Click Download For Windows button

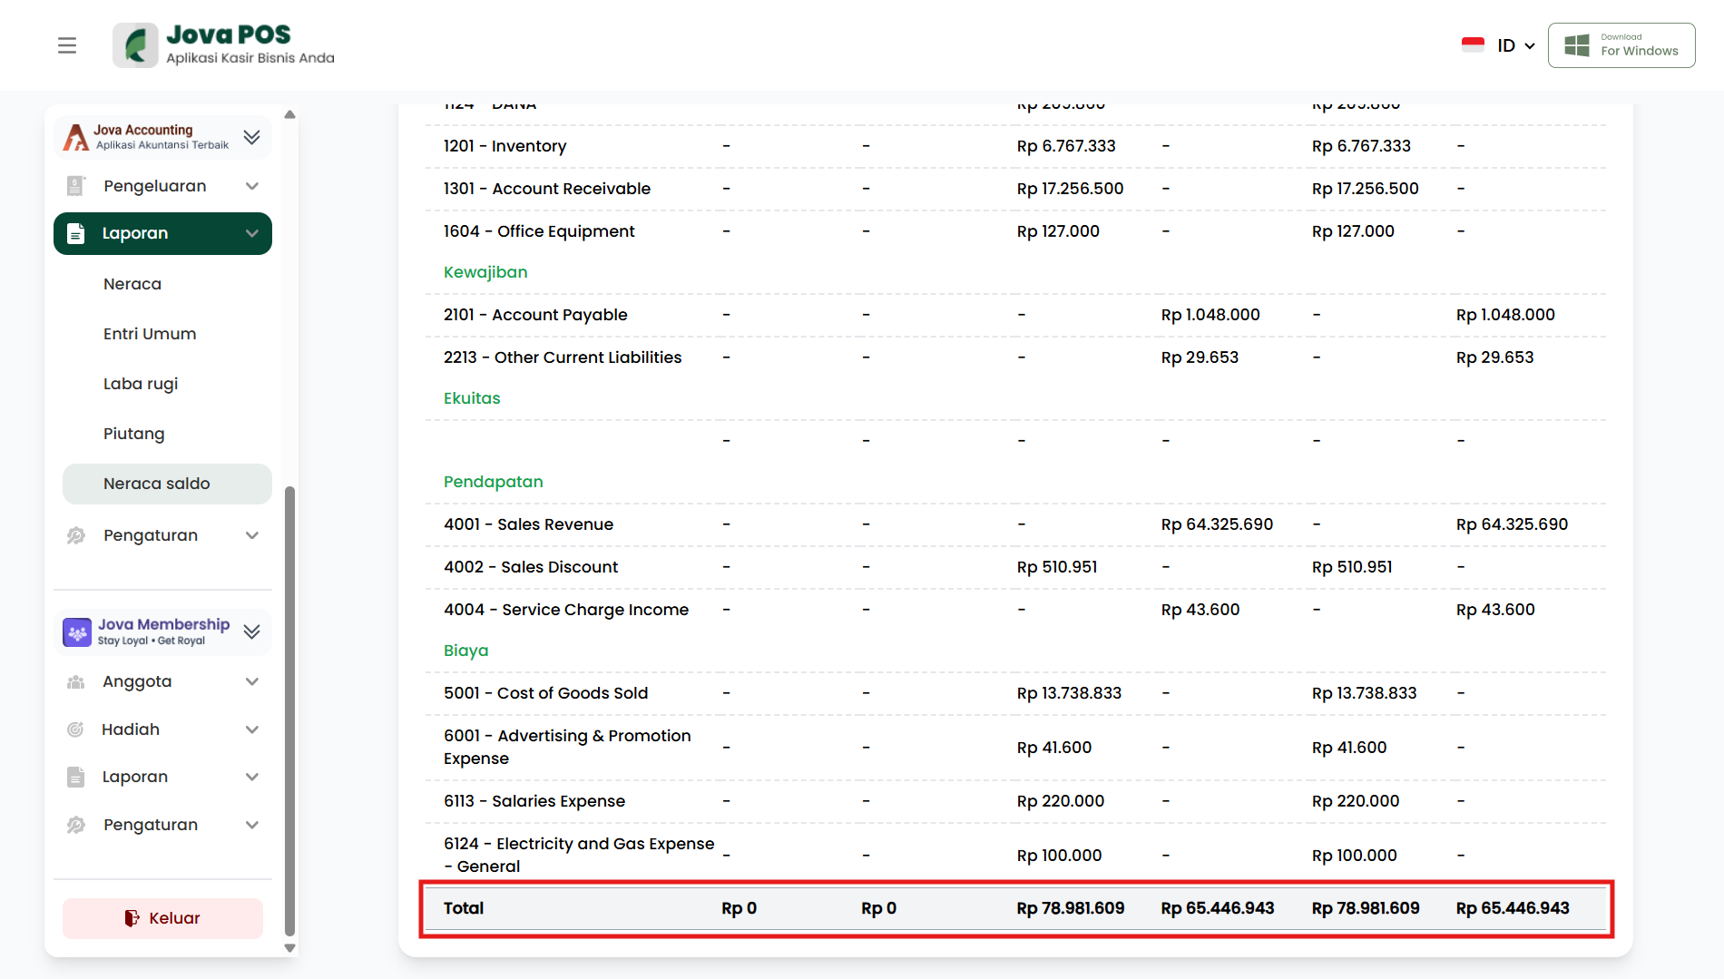[x=1621, y=45]
